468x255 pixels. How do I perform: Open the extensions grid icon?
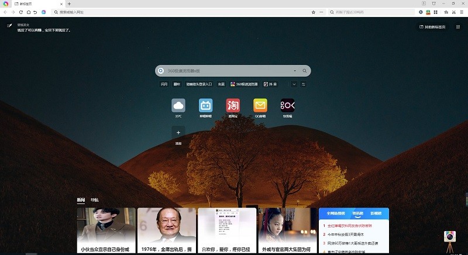point(435,12)
